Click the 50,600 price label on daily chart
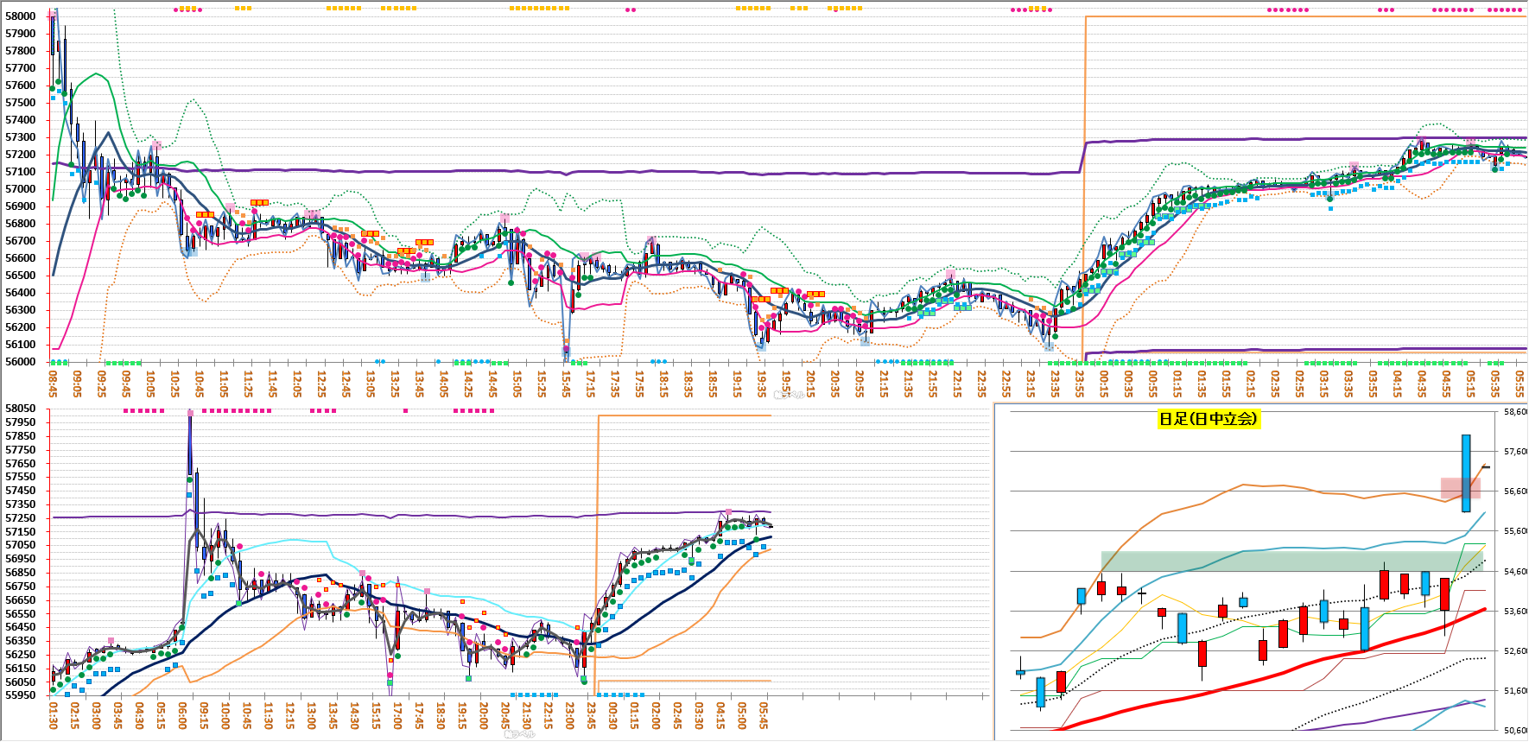The width and height of the screenshot is (1529, 742). point(1515,730)
